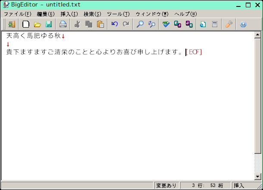Close the BigEditor window

point(258,5)
